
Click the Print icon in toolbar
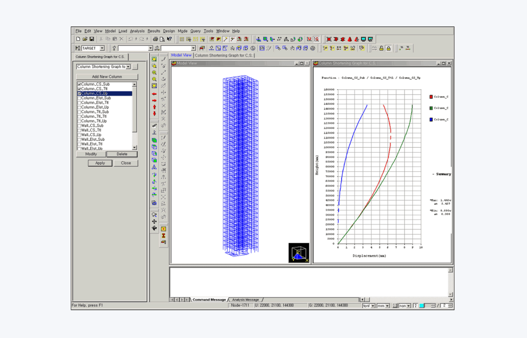(x=155, y=40)
